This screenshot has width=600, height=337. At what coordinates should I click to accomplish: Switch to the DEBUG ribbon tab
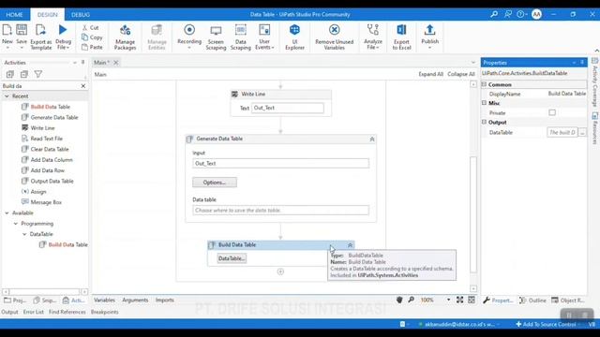pos(81,15)
